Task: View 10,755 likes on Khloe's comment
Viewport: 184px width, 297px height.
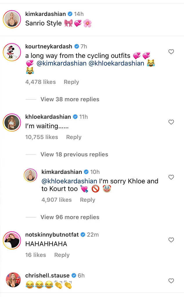Action: click(x=42, y=137)
